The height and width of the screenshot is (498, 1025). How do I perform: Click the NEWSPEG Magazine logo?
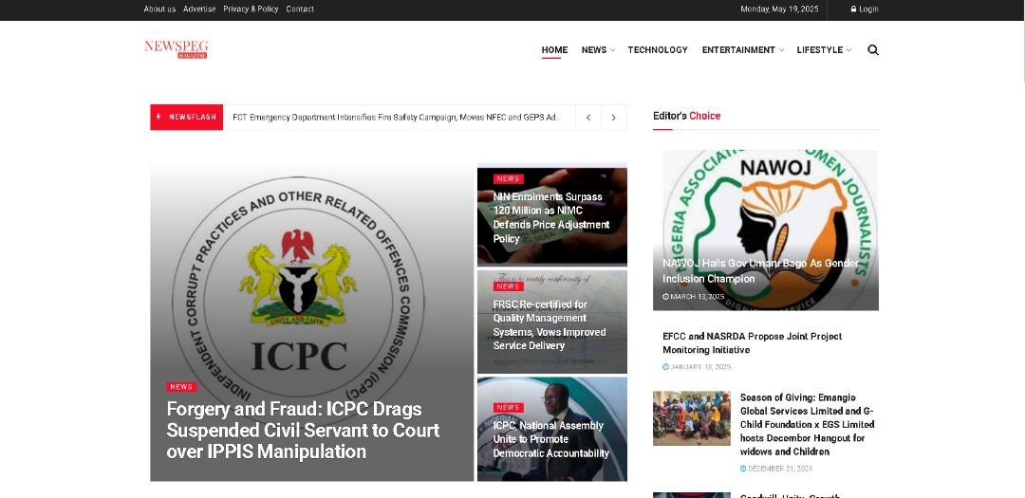pyautogui.click(x=176, y=49)
